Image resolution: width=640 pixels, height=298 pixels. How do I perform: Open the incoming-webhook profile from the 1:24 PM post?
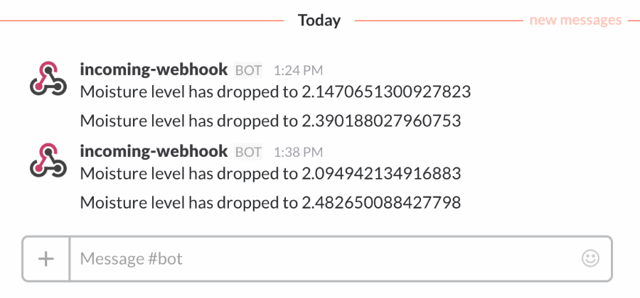coord(154,70)
